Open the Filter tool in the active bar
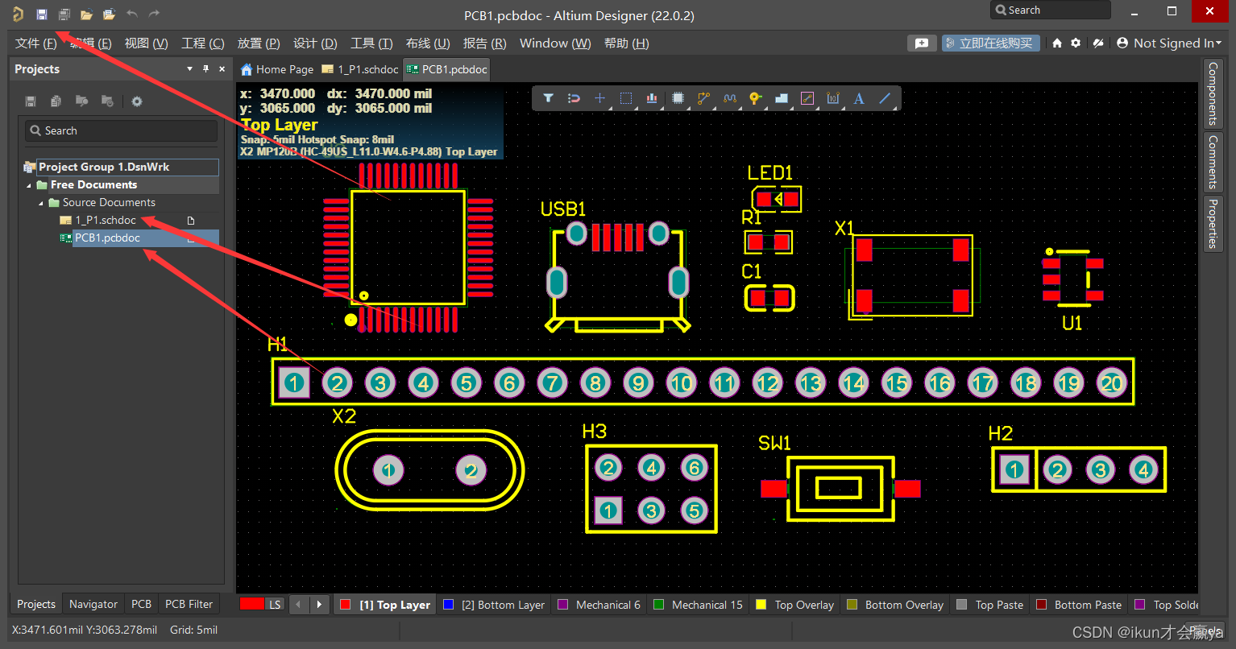 [x=549, y=97]
